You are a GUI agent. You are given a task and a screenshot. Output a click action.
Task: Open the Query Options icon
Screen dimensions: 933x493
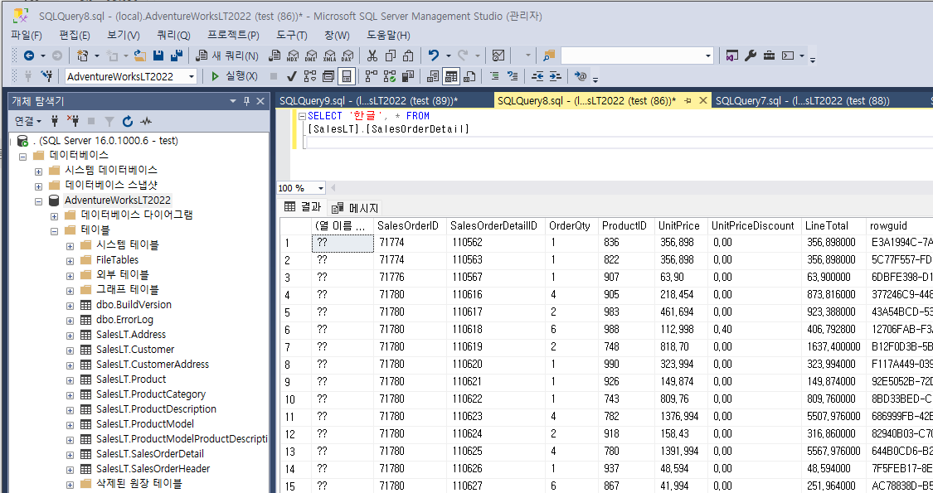[328, 76]
